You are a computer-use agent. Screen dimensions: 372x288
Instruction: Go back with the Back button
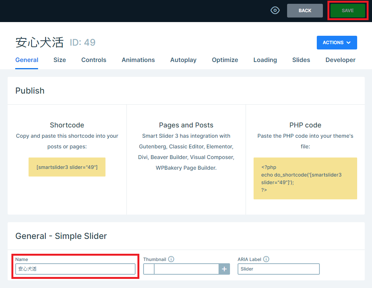click(305, 11)
